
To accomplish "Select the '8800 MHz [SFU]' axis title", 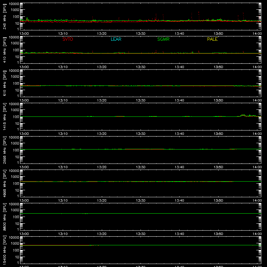I will tap(4, 217).
